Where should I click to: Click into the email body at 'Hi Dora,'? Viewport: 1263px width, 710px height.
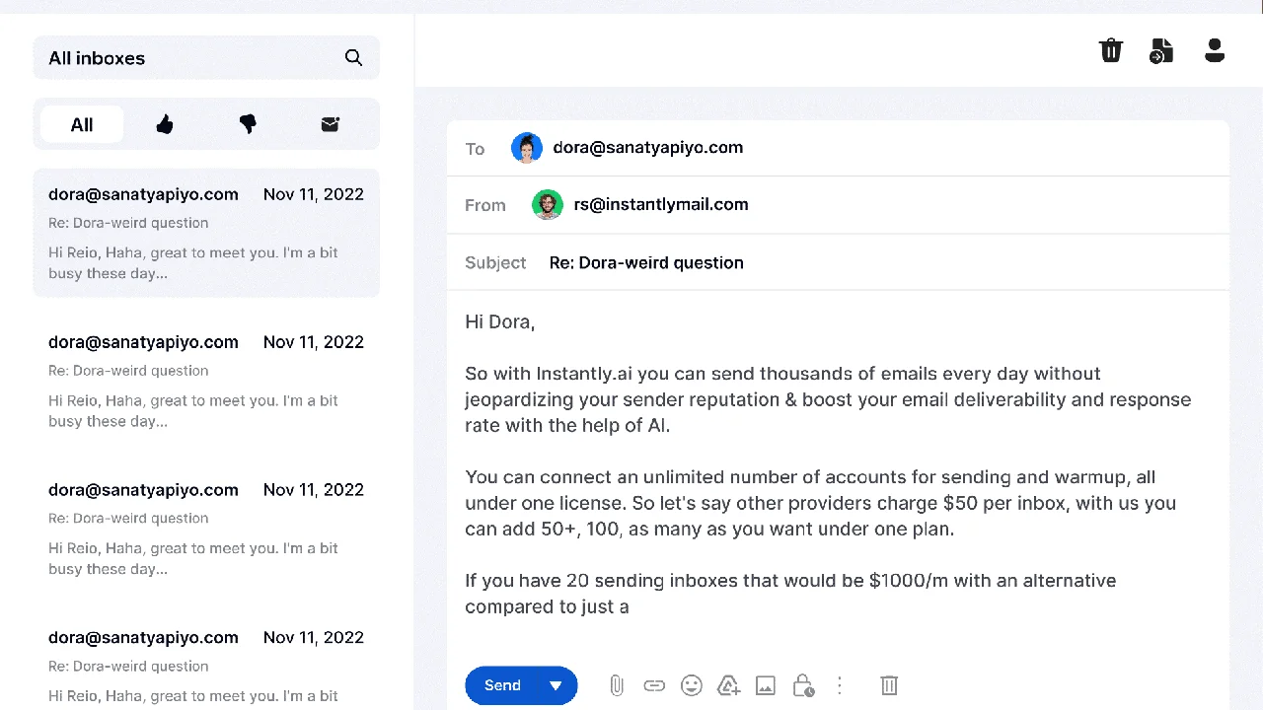click(x=500, y=321)
